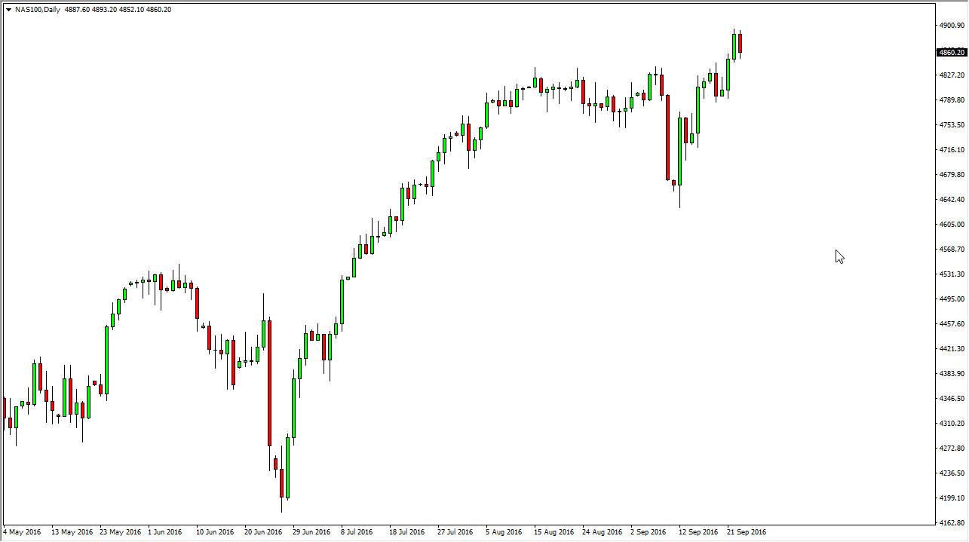Select the 5 Aug 2016 date label

[x=505, y=532]
